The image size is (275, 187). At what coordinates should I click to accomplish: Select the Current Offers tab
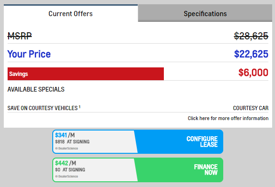point(71,13)
